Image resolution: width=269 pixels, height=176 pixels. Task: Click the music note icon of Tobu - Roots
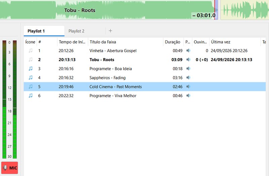pos(31,60)
